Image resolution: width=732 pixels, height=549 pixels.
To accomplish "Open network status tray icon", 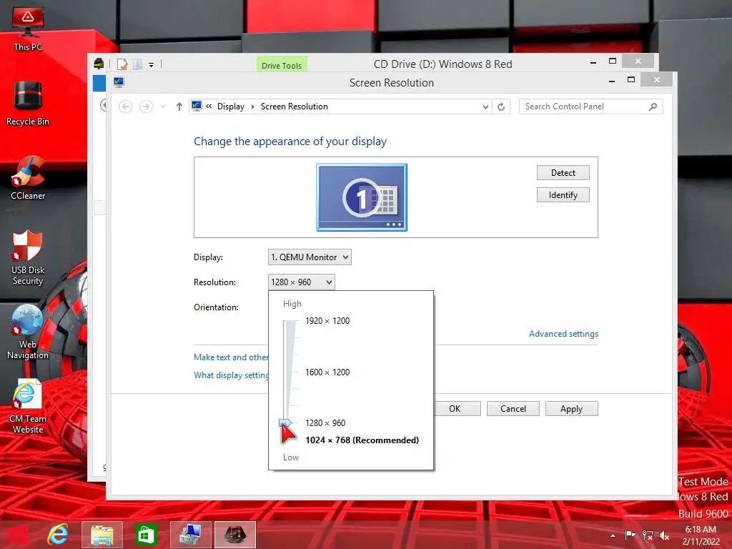I will point(647,535).
